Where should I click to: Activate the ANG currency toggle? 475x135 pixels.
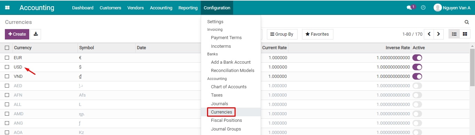[x=417, y=123]
